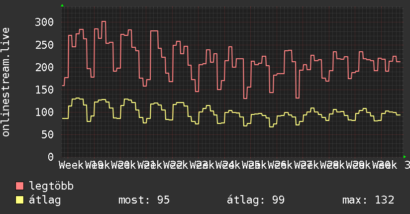Click the 200 y-axis label
This screenshot has width=410, height=214.
pos(44,68)
